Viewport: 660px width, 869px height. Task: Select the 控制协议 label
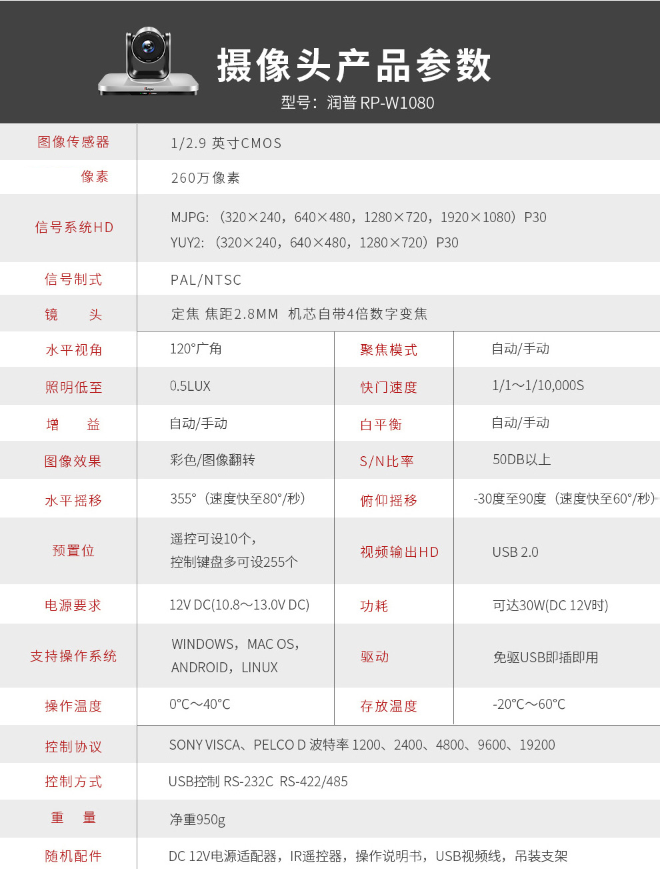[73, 747]
